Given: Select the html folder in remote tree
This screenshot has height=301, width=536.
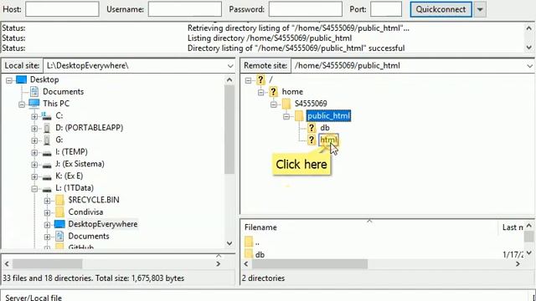Looking at the screenshot, I should click(x=328, y=140).
